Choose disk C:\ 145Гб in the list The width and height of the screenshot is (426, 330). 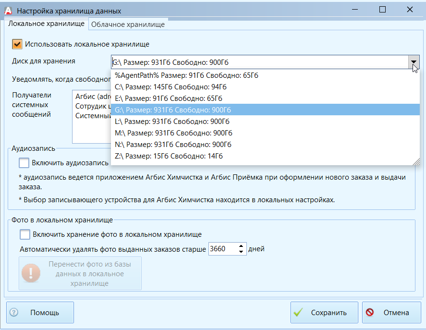click(x=265, y=87)
